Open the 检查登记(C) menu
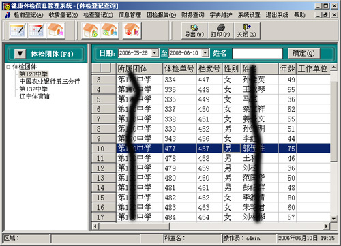The width and height of the screenshot is (341, 246). (98, 15)
